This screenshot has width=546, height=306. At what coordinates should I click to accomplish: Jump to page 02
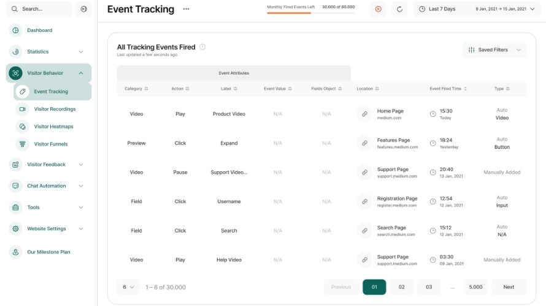click(x=401, y=287)
